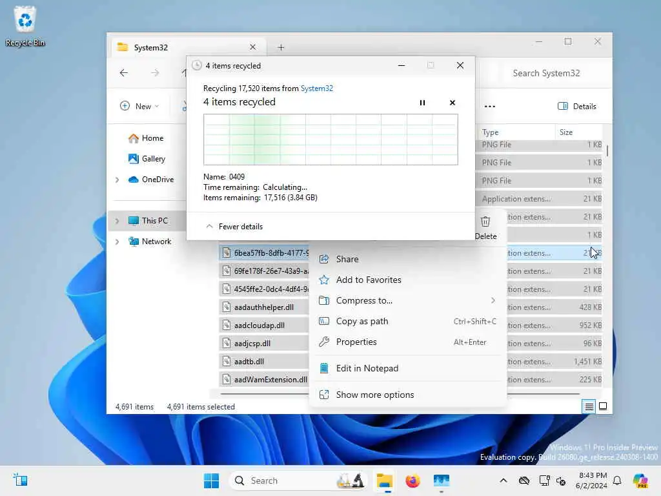Expand the Network tree node
The width and height of the screenshot is (661, 496).
[x=117, y=242]
